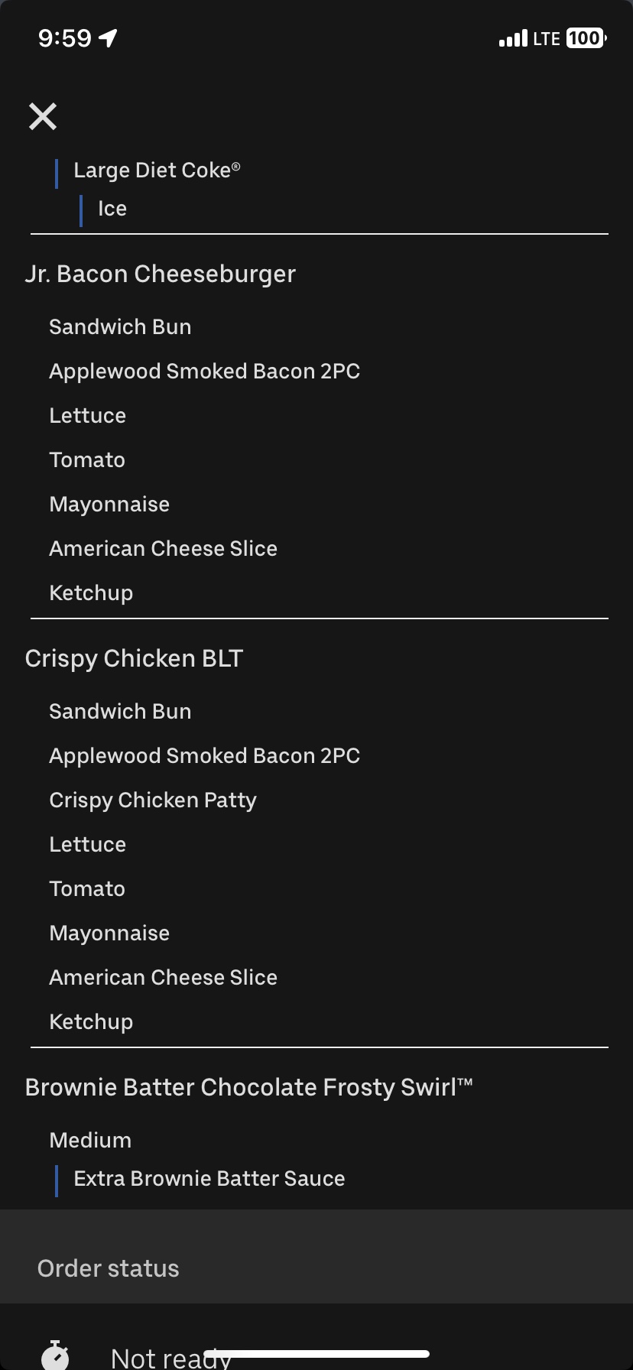Tap the Order status section header
Viewport: 633px width, 1370px height.
point(108,1268)
